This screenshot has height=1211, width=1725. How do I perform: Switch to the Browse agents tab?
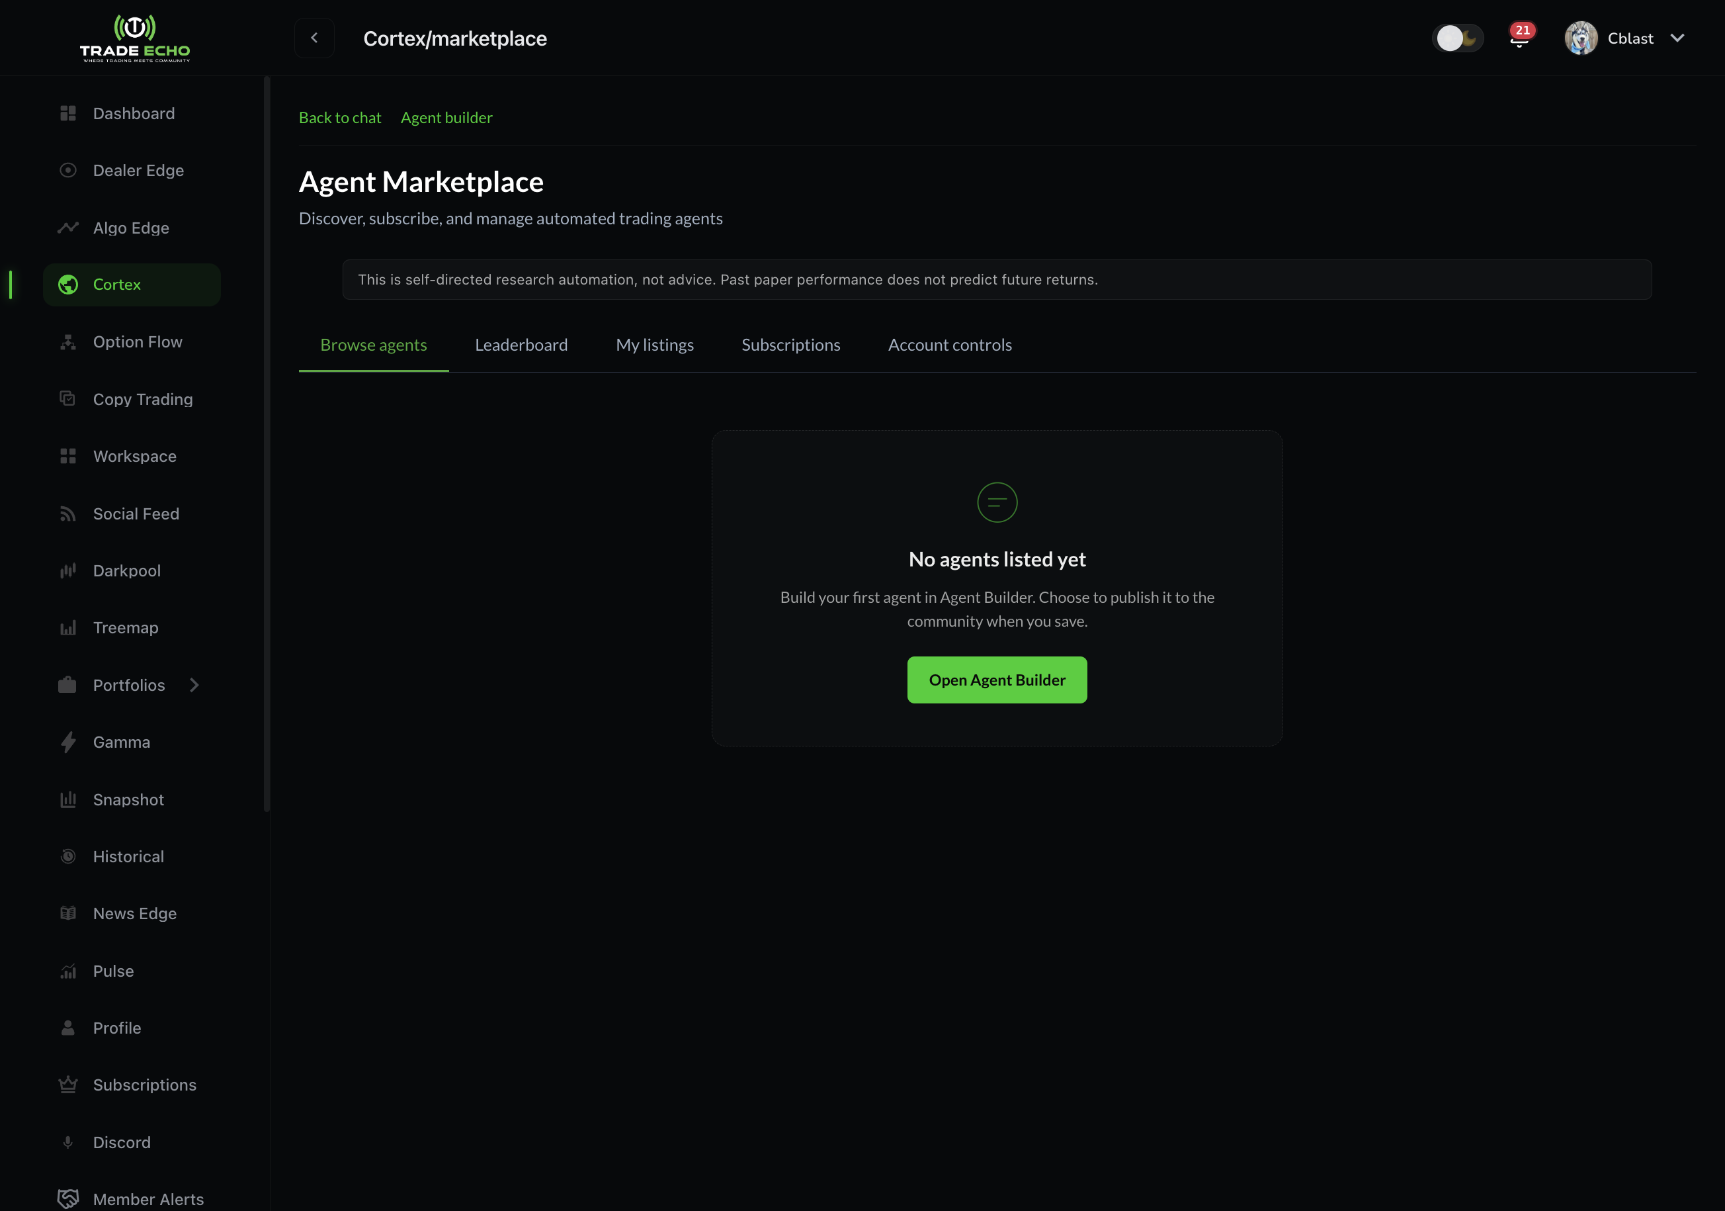point(374,345)
